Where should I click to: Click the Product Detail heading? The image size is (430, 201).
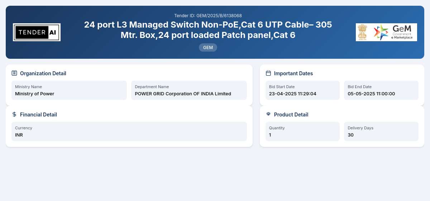[x=291, y=115]
